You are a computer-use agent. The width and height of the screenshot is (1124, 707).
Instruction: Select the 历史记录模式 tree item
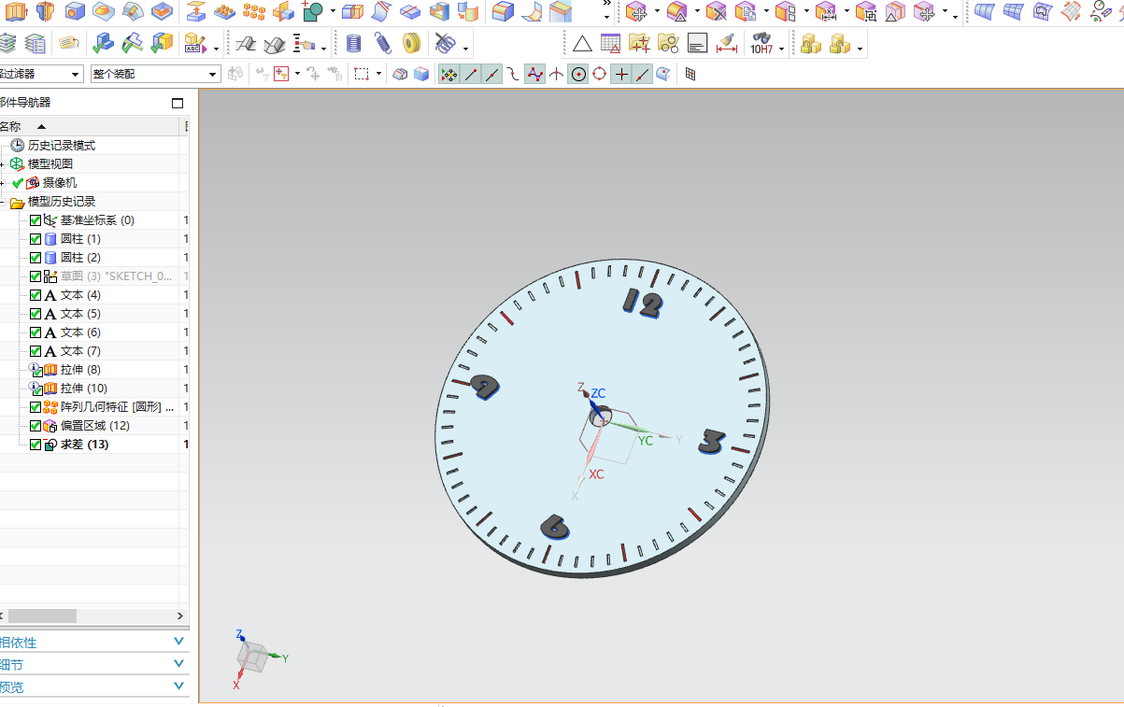(61, 146)
